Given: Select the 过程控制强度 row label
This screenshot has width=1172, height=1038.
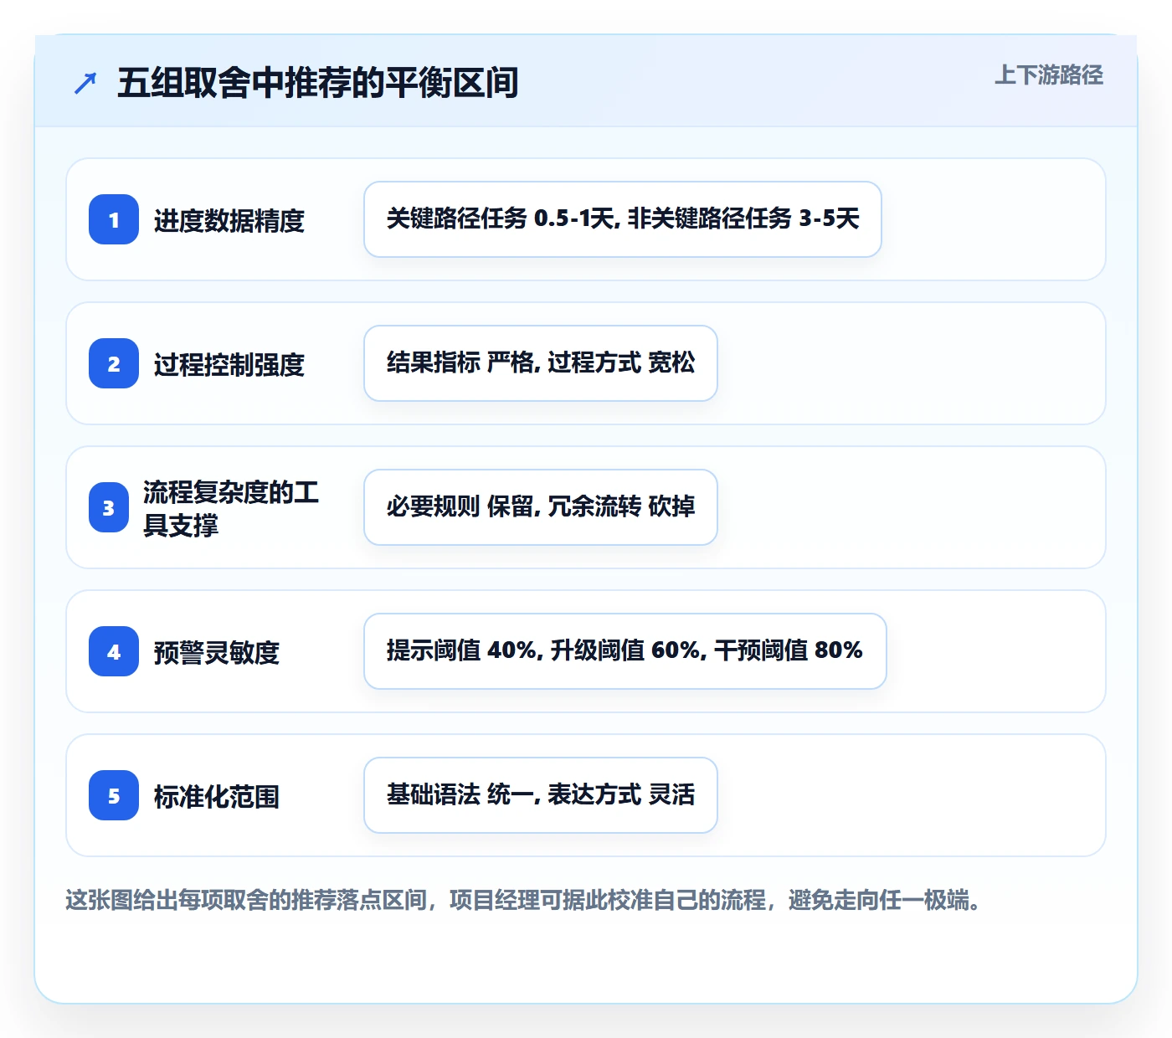Looking at the screenshot, I should 229,364.
